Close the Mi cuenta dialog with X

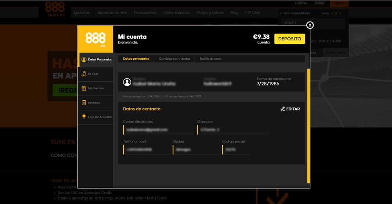tap(310, 25)
